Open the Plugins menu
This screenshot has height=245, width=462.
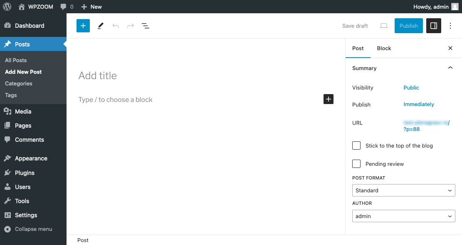coord(33,173)
